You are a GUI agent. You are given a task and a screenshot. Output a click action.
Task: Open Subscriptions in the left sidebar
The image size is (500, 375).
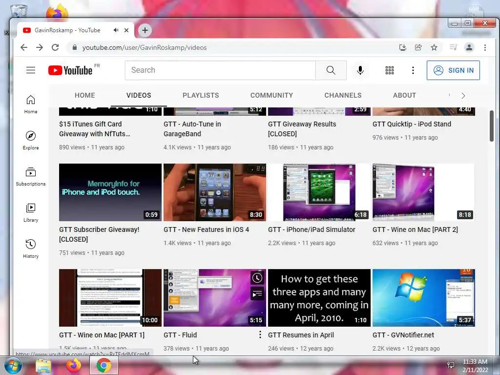tap(31, 177)
